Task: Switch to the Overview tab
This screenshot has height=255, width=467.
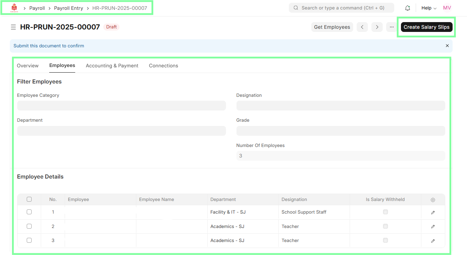Action: (x=28, y=66)
